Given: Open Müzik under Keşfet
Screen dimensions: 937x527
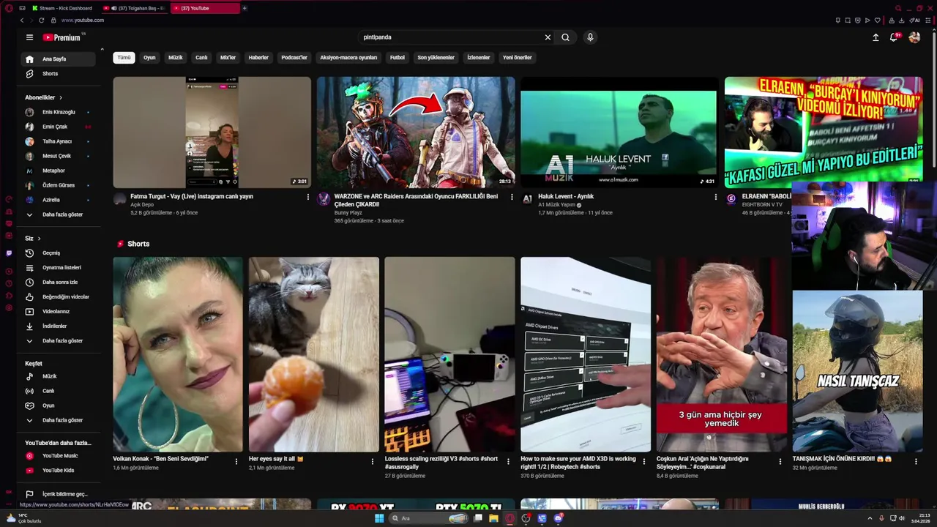Looking at the screenshot, I should click(x=59, y=376).
